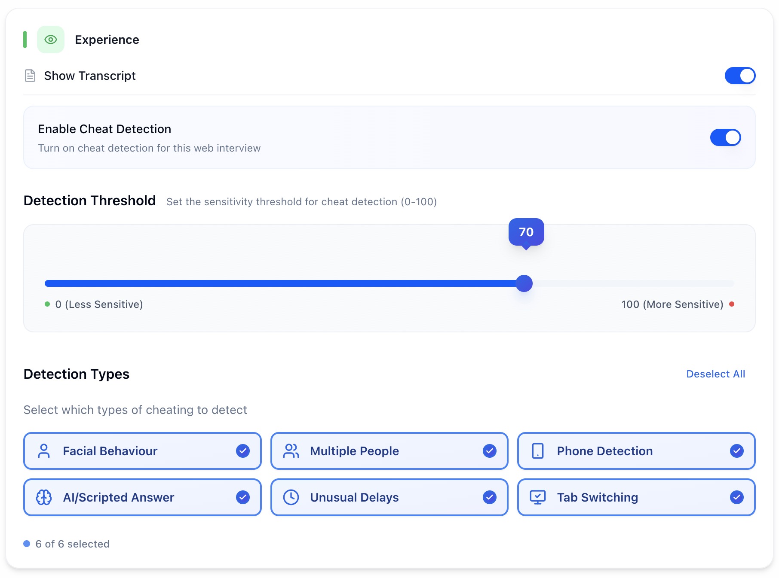Deselect the Tab Switching detection type
The width and height of the screenshot is (779, 578).
737,497
